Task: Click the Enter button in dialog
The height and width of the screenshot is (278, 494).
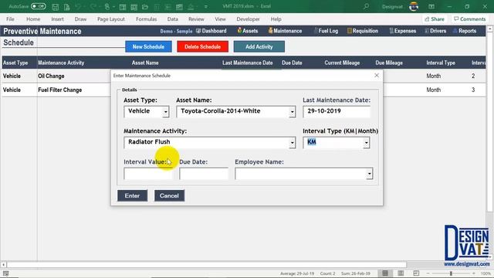Action: pyautogui.click(x=132, y=195)
